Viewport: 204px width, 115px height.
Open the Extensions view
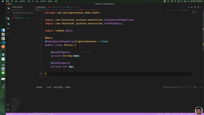(x=8, y=28)
